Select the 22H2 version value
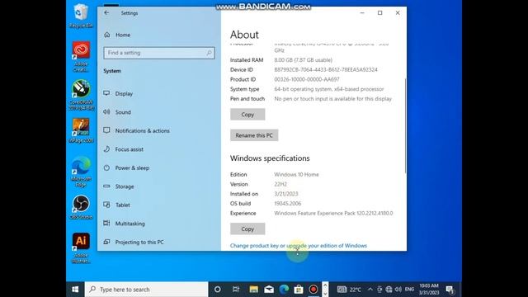This screenshot has height=297, width=528. 280,184
